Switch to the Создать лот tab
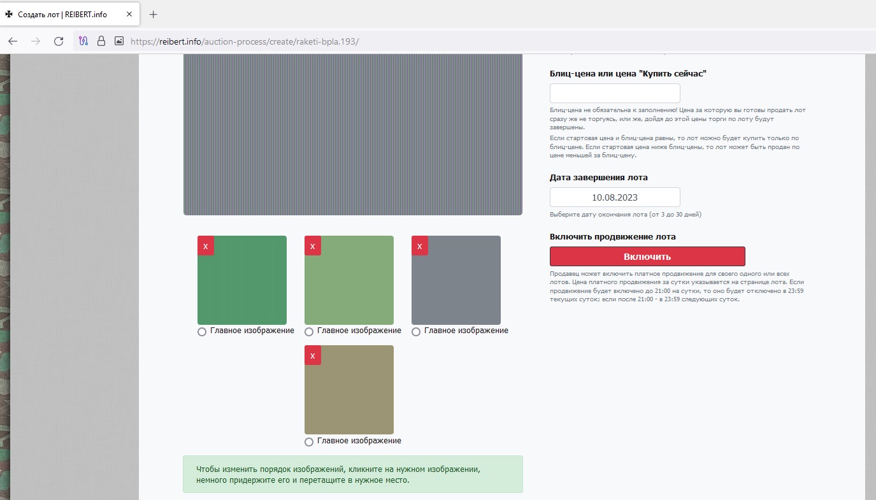876x500 pixels. (x=62, y=14)
